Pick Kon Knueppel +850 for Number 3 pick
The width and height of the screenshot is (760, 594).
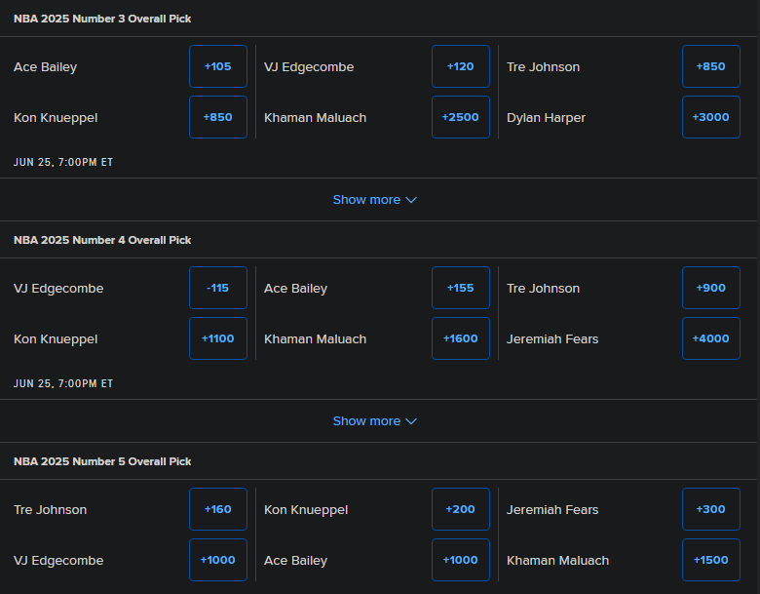coord(218,117)
